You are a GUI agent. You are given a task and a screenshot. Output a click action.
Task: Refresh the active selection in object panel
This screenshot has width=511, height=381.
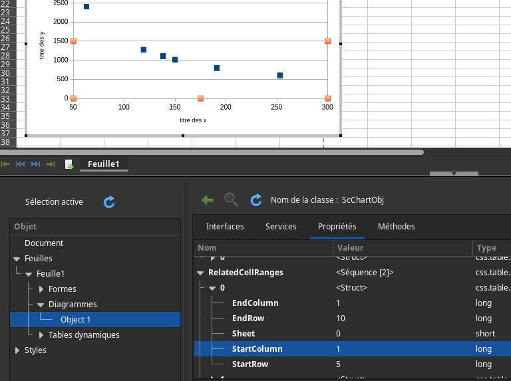pos(110,202)
